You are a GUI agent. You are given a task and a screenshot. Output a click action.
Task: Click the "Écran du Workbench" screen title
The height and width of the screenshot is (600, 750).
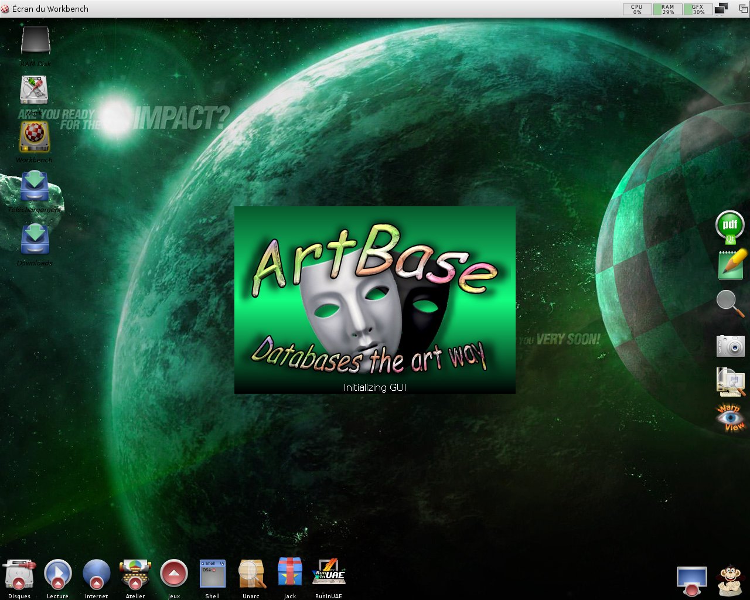pos(50,9)
